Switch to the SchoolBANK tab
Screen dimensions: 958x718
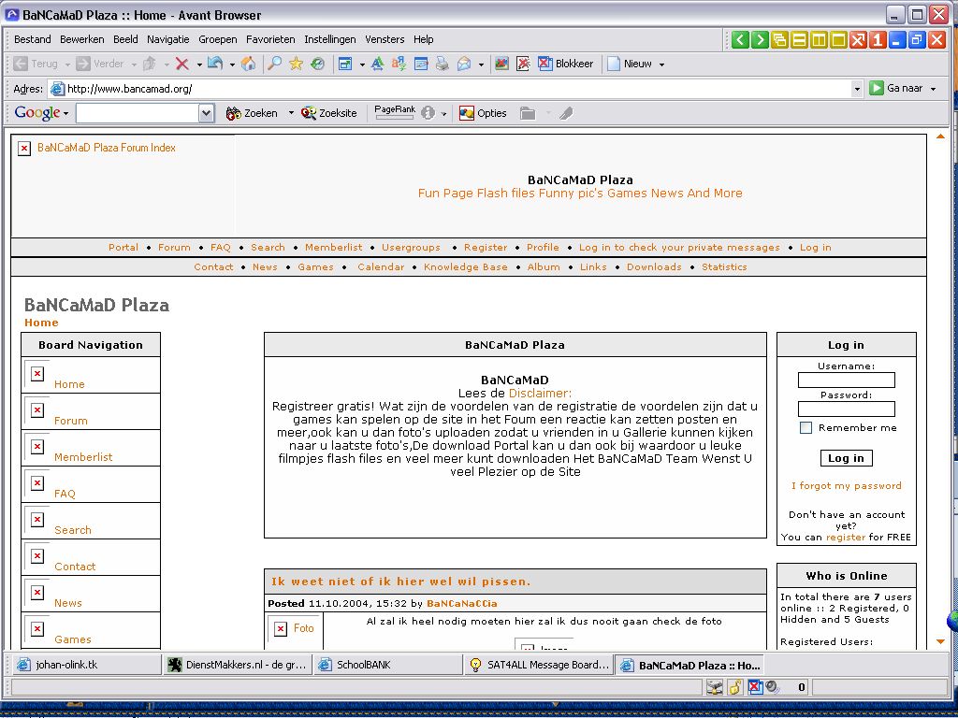click(x=388, y=665)
